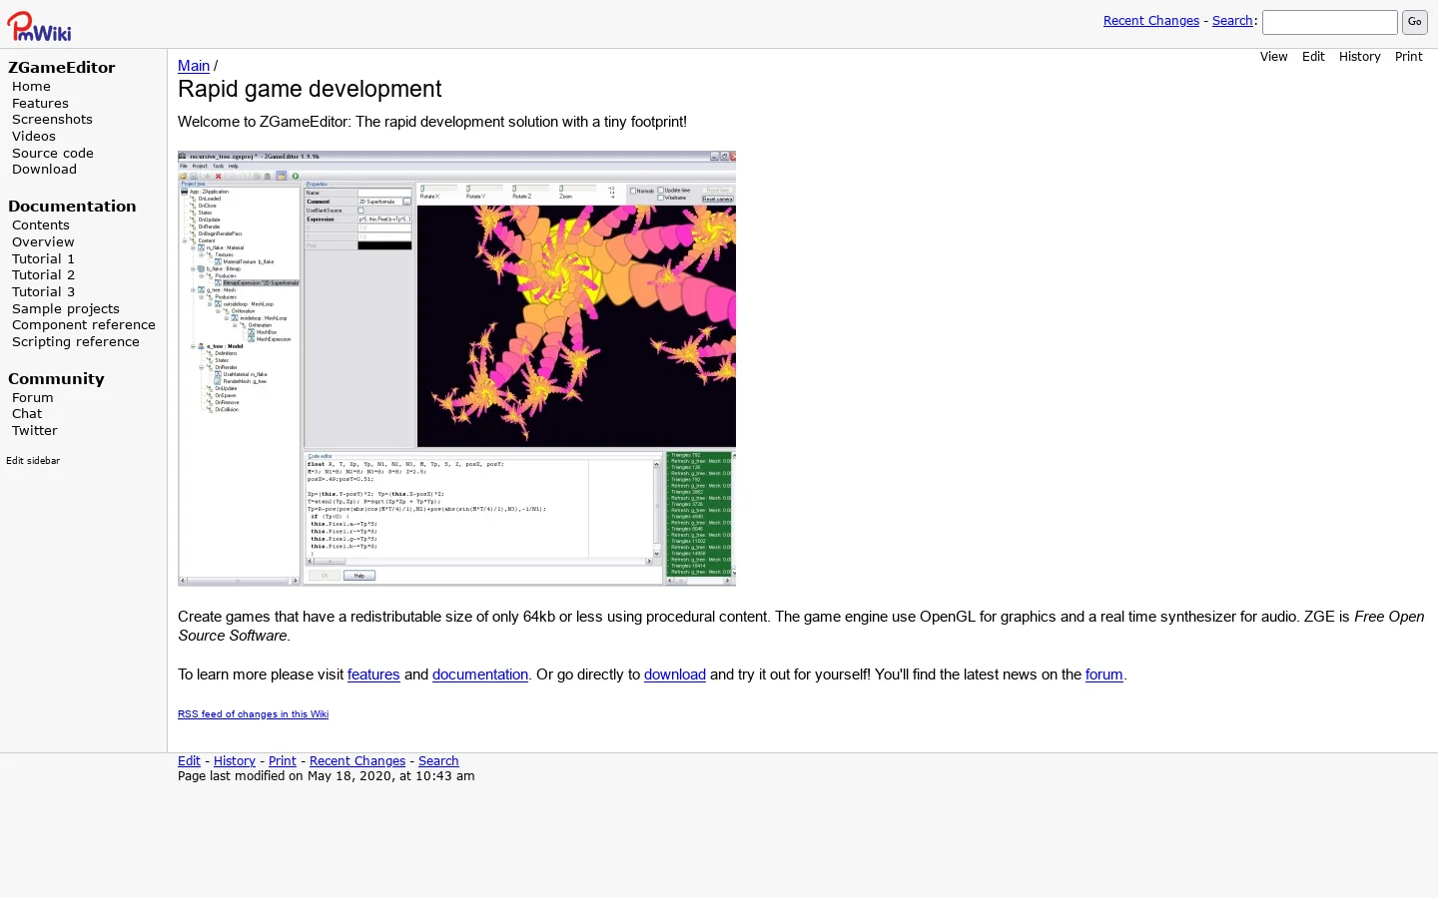Click the Rapid game development title
Viewport: 1438px width, 898px height.
[310, 90]
